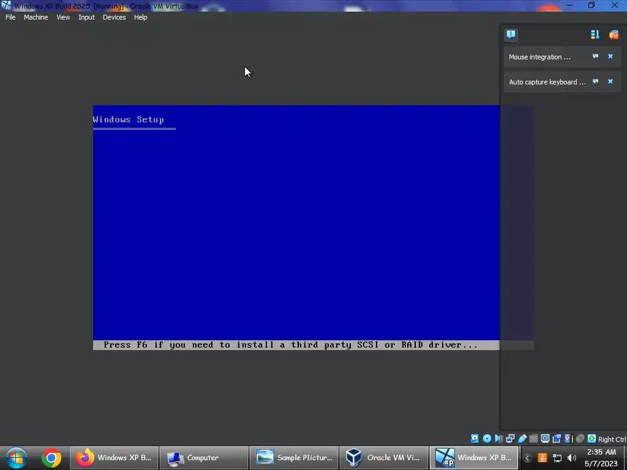This screenshot has width=627, height=470.
Task: Click the shared folders status icon
Action: pyautogui.click(x=533, y=438)
